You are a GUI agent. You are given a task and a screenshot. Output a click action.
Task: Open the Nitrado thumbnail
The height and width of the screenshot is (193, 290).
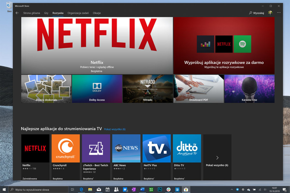[x=148, y=89]
